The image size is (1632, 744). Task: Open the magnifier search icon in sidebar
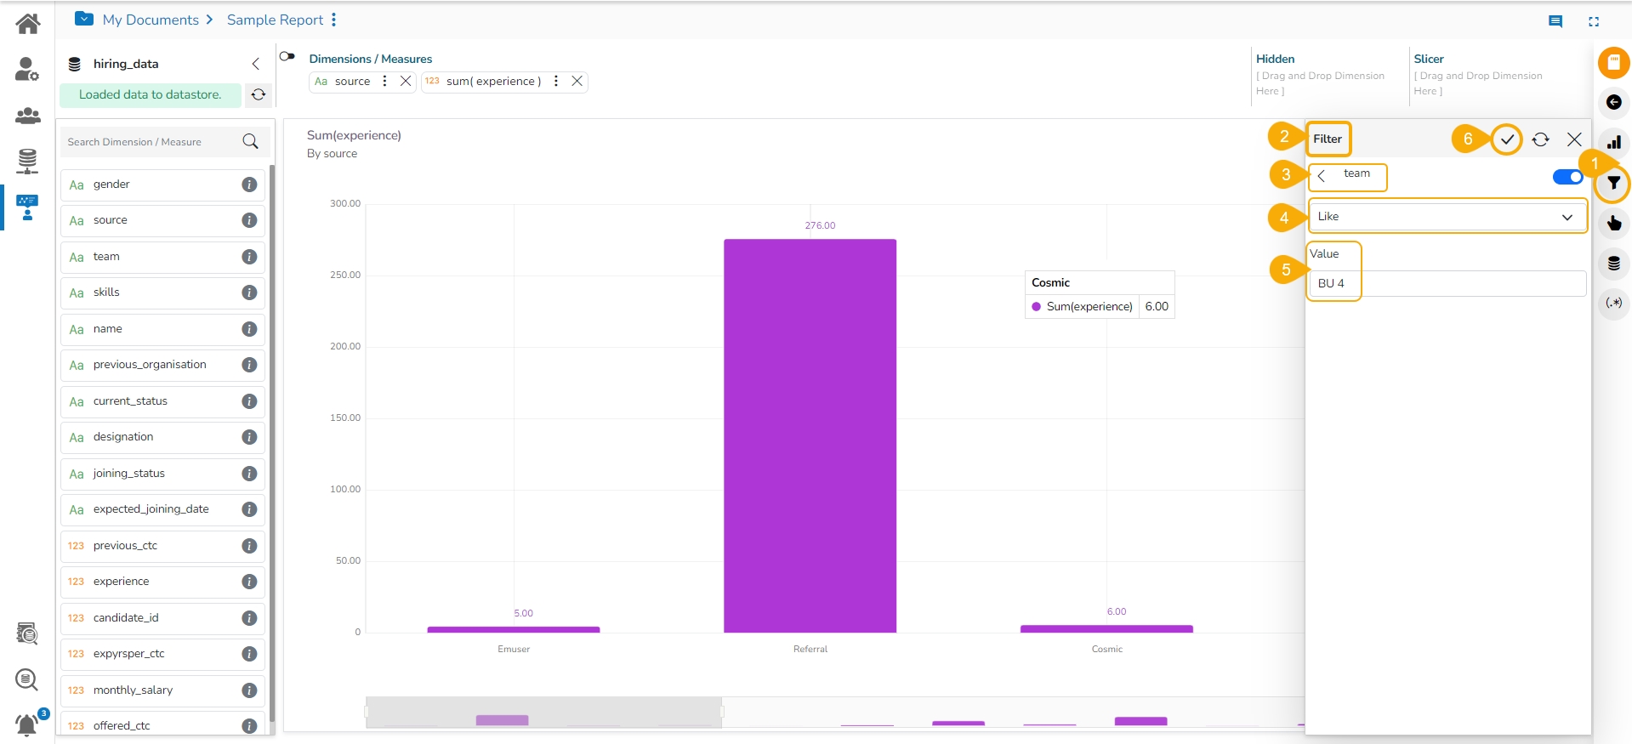pyautogui.click(x=27, y=679)
